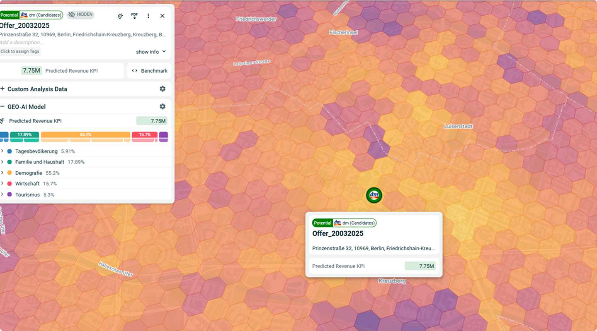The image size is (597, 331).
Task: Click the location marker icon in panel header
Action: [x=120, y=16]
